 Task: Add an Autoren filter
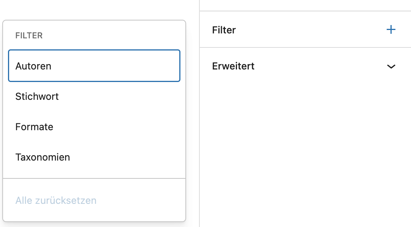pos(33,66)
